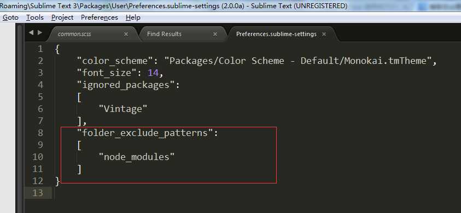This screenshot has width=461, height=213.
Task: Click line number 8 in gutter
Action: point(40,133)
